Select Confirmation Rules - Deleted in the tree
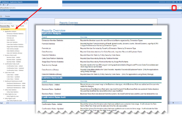The image size is (182, 117). tap(15, 70)
